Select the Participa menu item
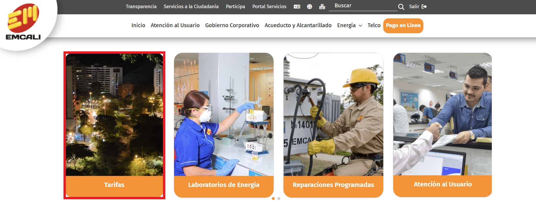 click(236, 6)
